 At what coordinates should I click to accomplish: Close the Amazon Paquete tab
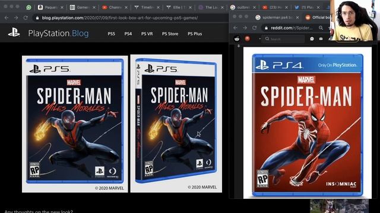tap(62, 8)
